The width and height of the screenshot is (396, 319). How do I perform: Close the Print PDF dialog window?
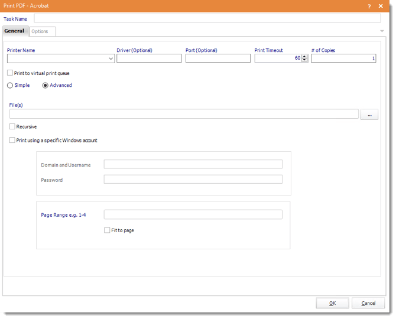pos(381,5)
